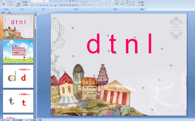The width and height of the screenshot is (195, 121).
Task: Increase the list indent level
Action: pos(73,1)
